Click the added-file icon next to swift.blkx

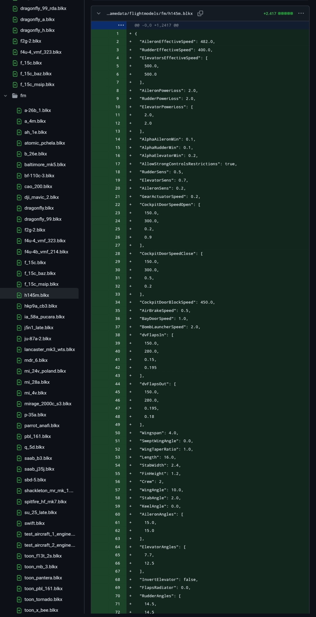point(19,523)
